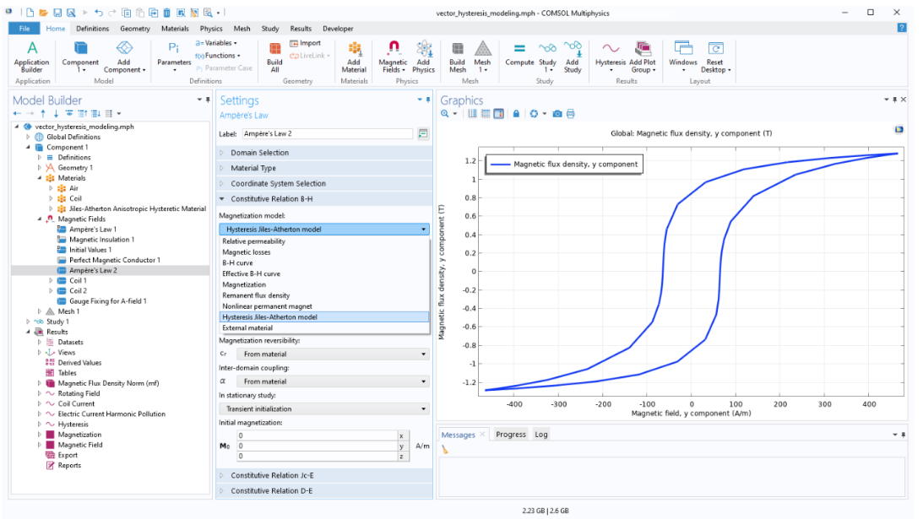Toggle pin on Graphics panel
Screen dimensions: 923x519
[895, 100]
